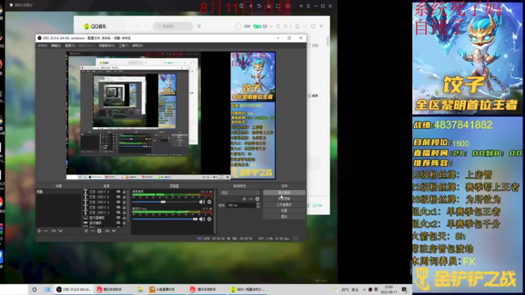Click the Cortana circle on the taskbar
Screen dimensions: 525x295
pos(34,290)
